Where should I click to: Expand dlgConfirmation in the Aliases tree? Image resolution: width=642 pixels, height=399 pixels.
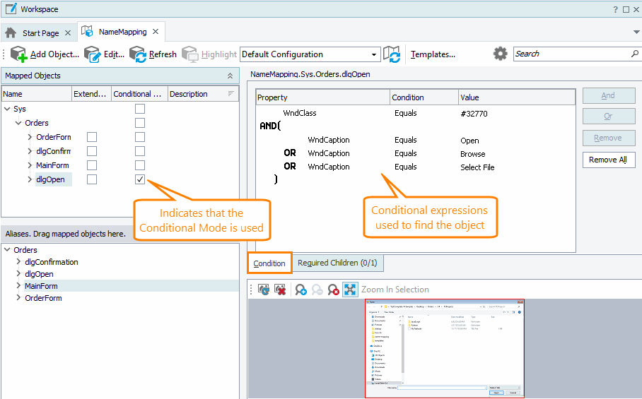(x=19, y=262)
